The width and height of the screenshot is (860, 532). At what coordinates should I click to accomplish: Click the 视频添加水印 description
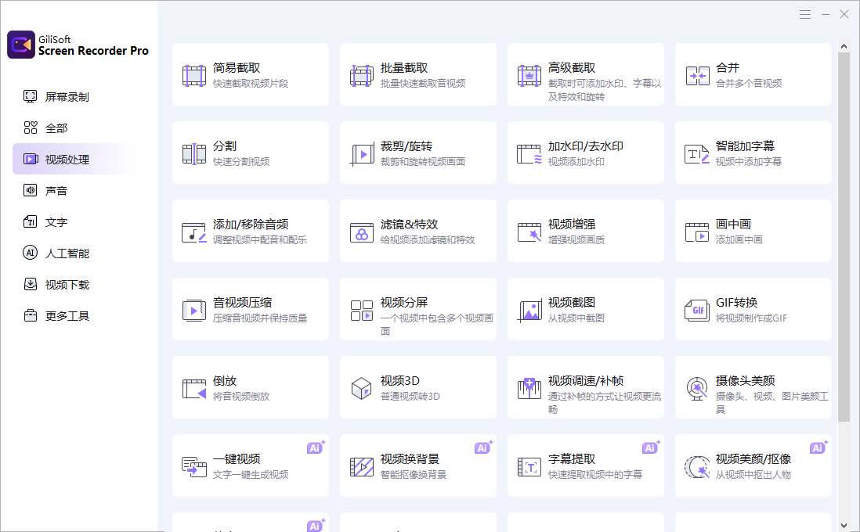[x=576, y=162]
